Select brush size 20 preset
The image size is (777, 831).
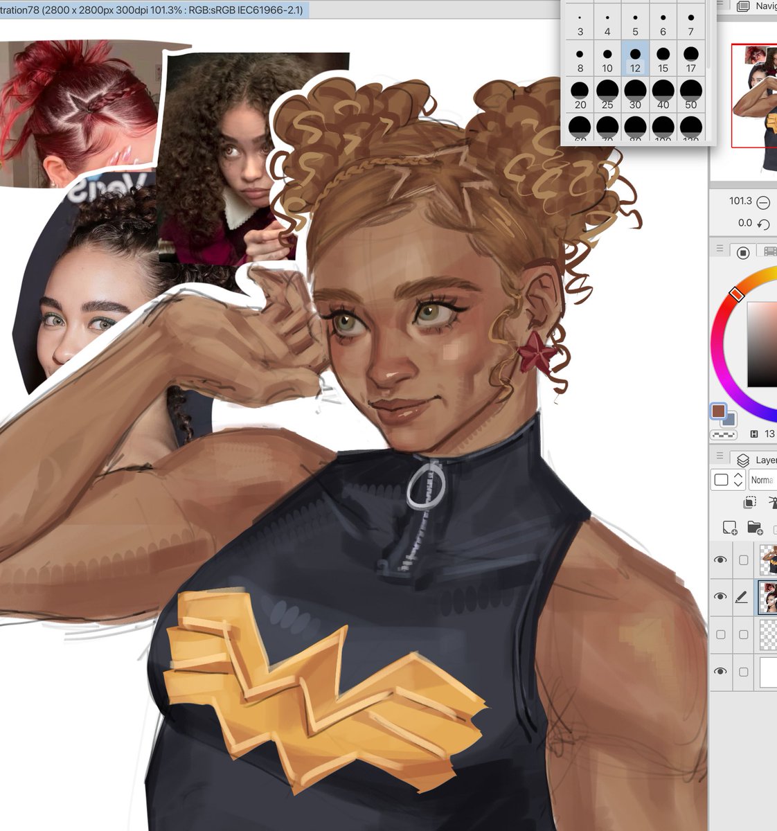pos(580,94)
